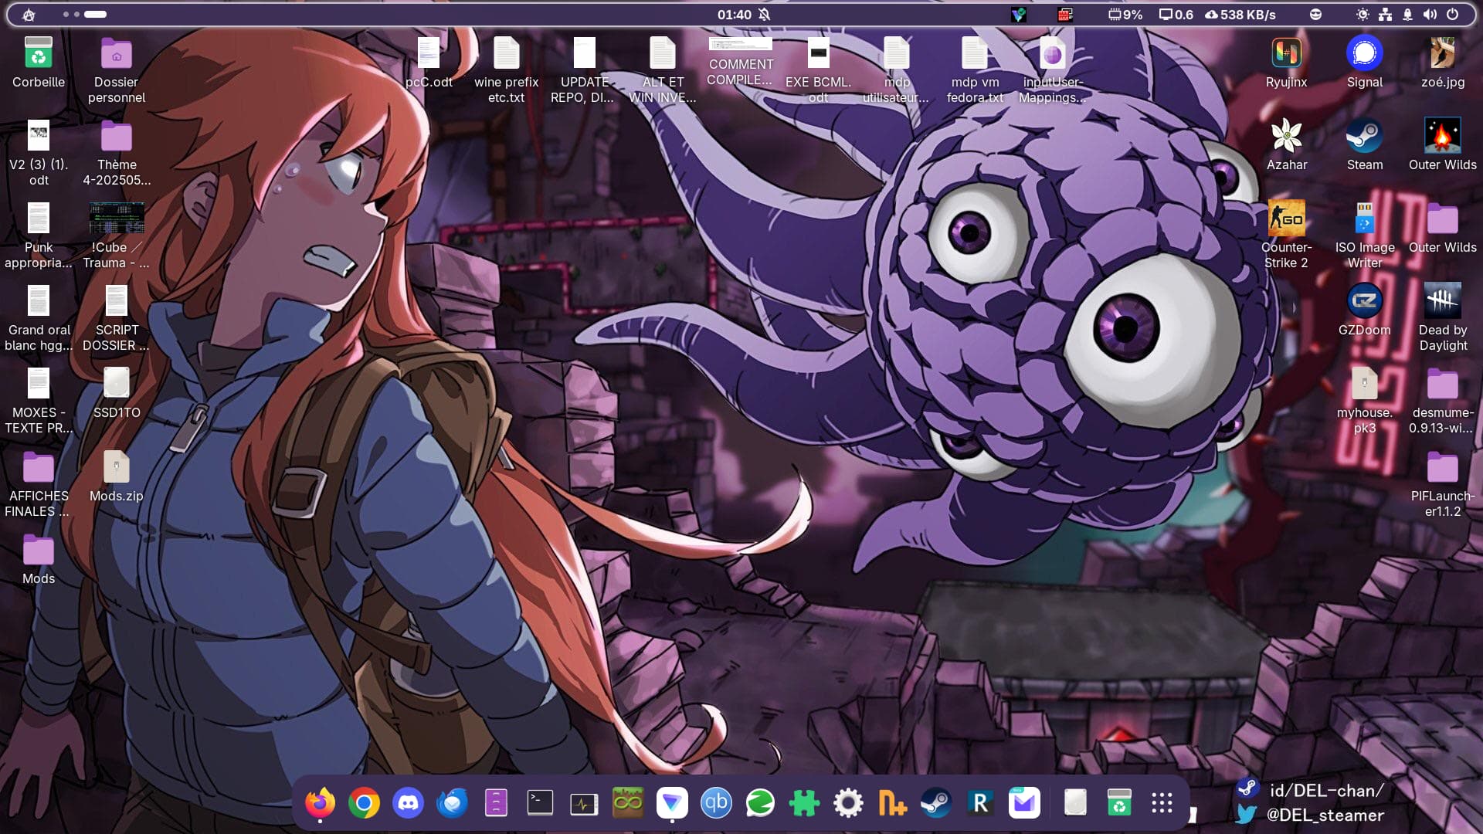Launch Proton VPN from the dock

[672, 803]
